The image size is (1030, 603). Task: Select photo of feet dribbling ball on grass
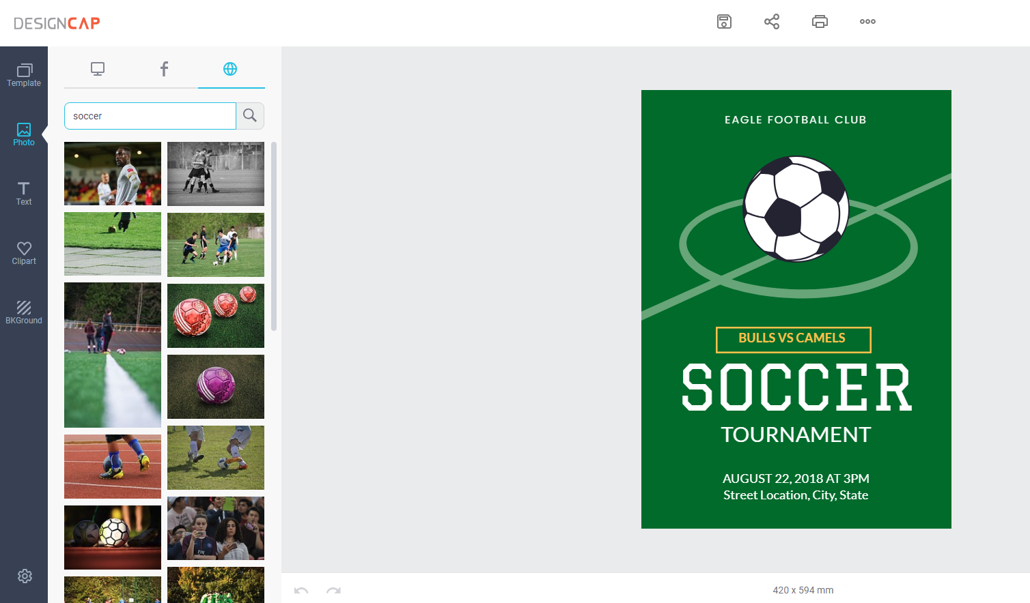pyautogui.click(x=216, y=458)
